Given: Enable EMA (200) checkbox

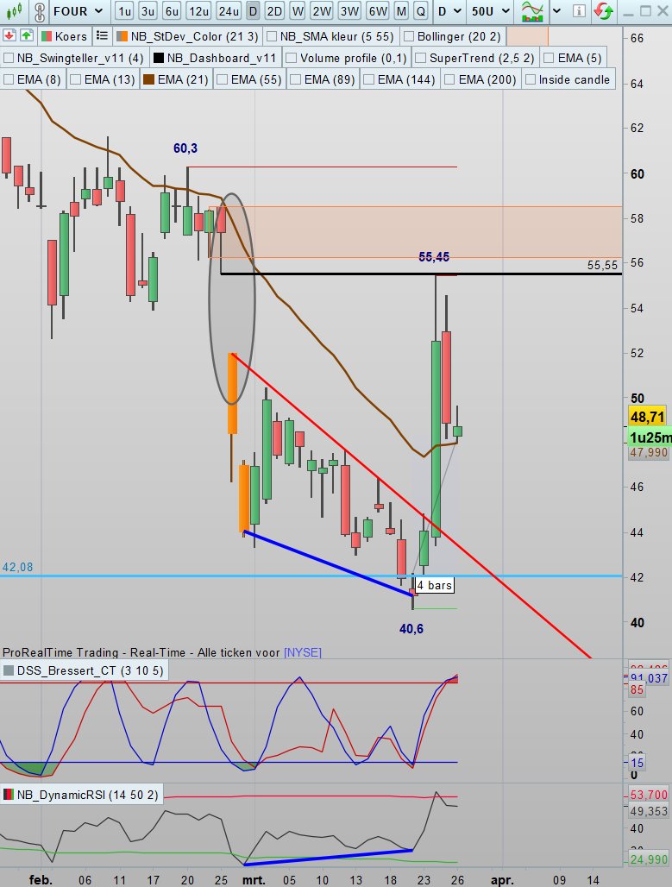Looking at the screenshot, I should pyautogui.click(x=450, y=79).
